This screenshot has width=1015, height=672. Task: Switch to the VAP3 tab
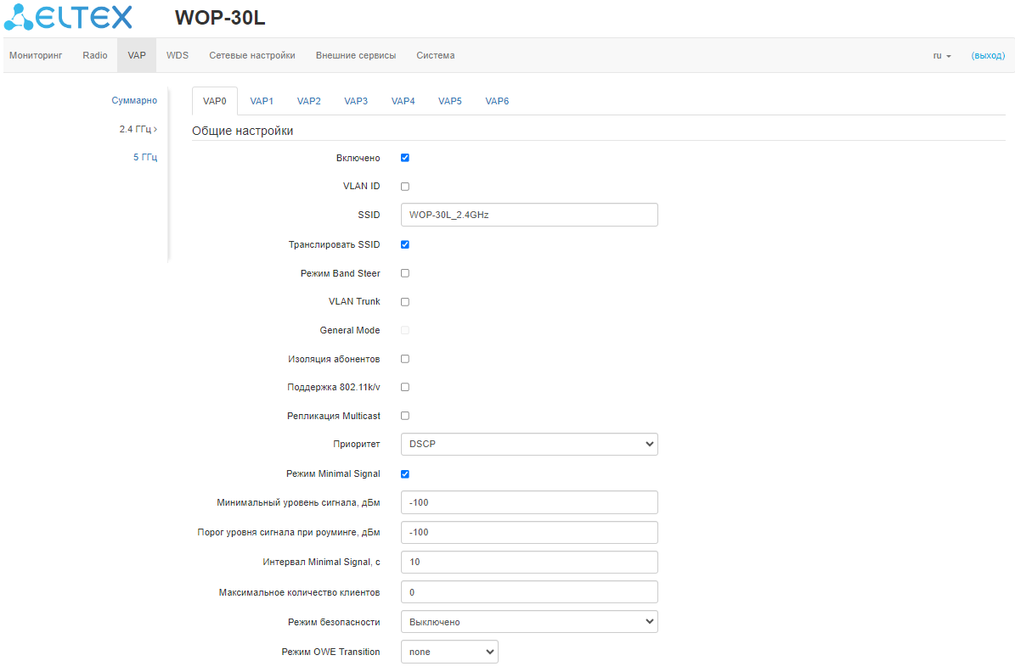(356, 101)
